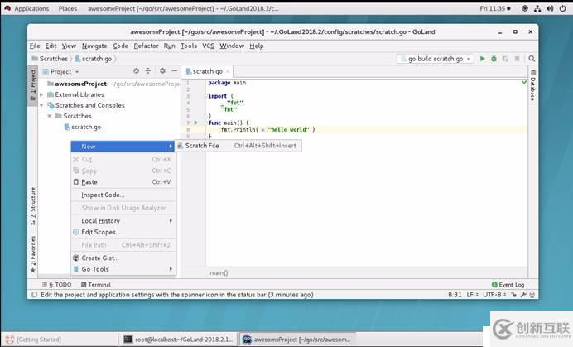This screenshot has height=347, width=573.
Task: Click the network icon in top panel
Action: [x=537, y=8]
